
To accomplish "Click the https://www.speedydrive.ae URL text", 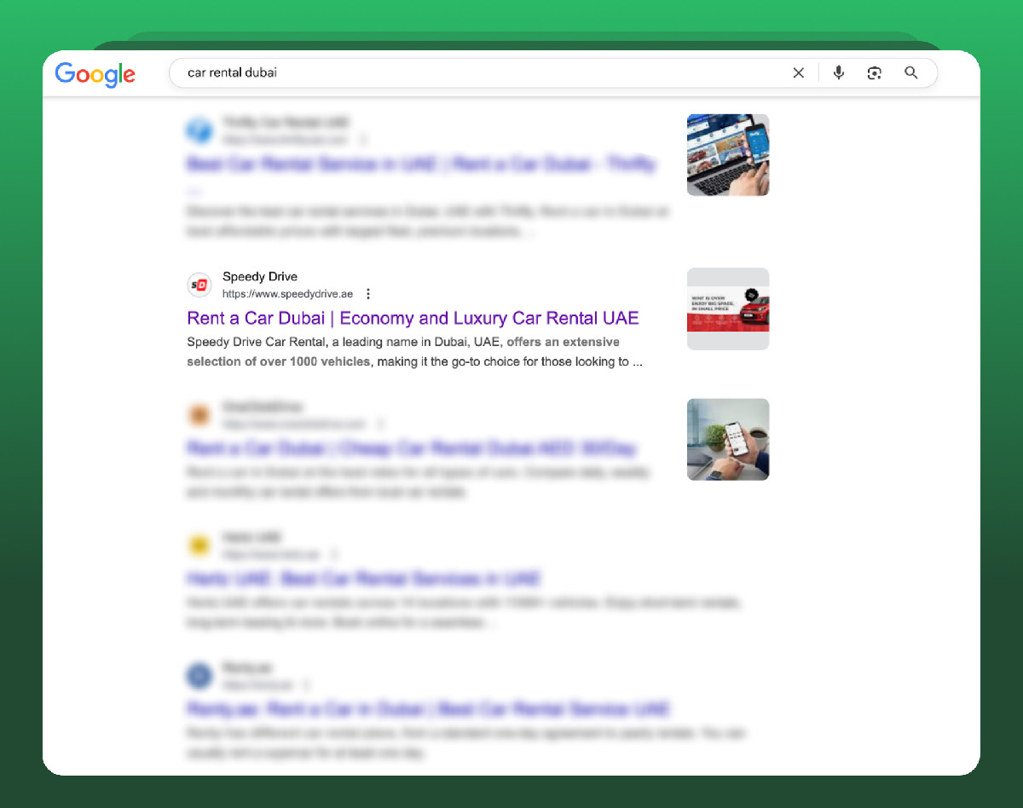I will (x=287, y=294).
